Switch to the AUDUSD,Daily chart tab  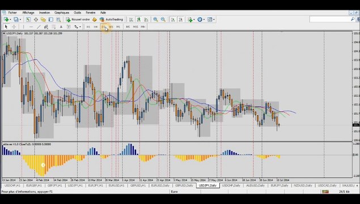[255, 185]
